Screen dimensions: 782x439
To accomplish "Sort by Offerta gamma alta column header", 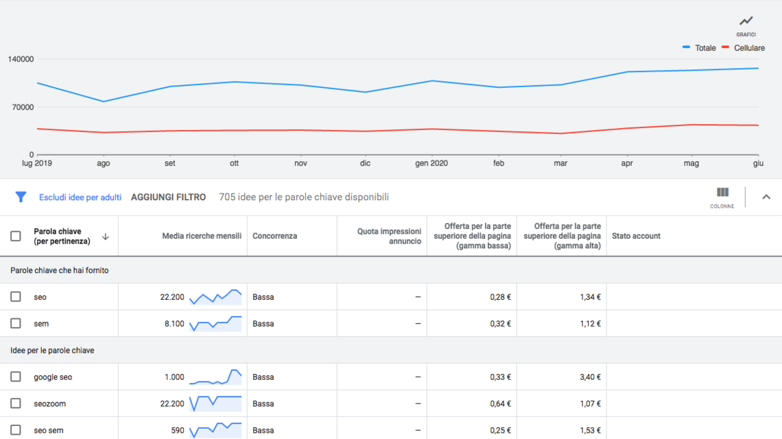I will [562, 236].
